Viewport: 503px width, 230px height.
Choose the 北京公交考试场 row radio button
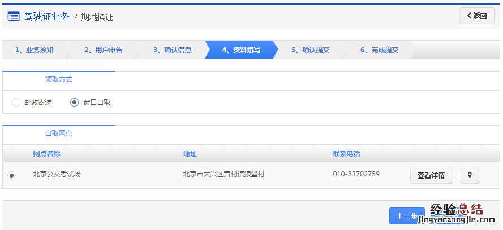(11, 175)
